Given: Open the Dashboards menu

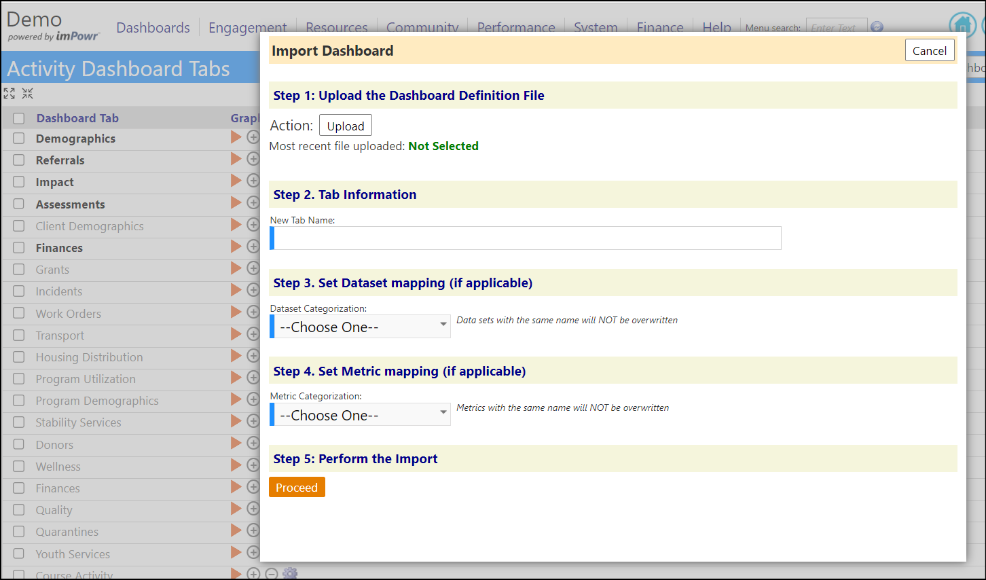Looking at the screenshot, I should click(x=153, y=27).
